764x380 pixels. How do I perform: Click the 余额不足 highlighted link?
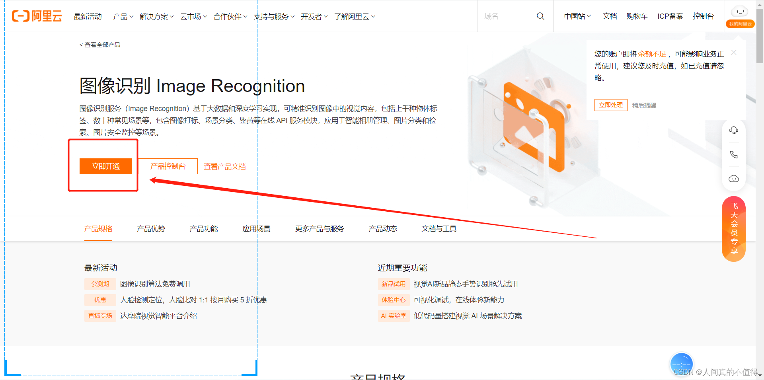(x=652, y=54)
